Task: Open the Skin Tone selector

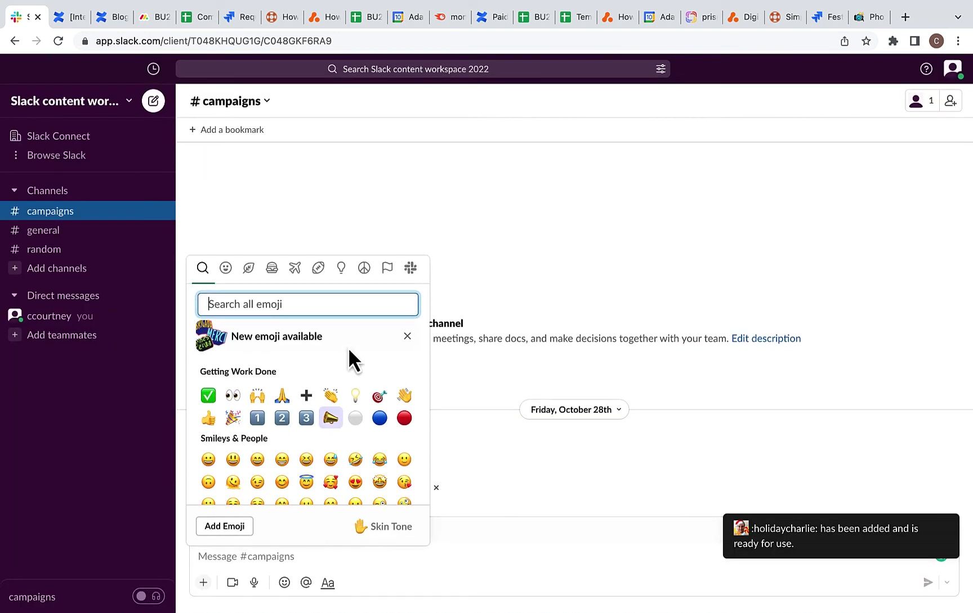Action: [x=383, y=526]
